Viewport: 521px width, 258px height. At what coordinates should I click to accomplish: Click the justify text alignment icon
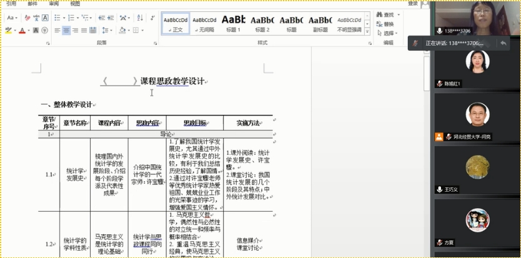click(84, 30)
